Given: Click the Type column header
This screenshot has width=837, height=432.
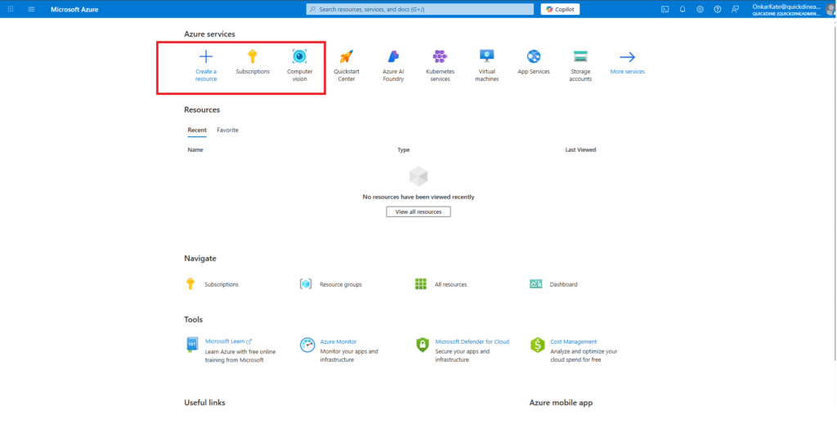Looking at the screenshot, I should 404,150.
